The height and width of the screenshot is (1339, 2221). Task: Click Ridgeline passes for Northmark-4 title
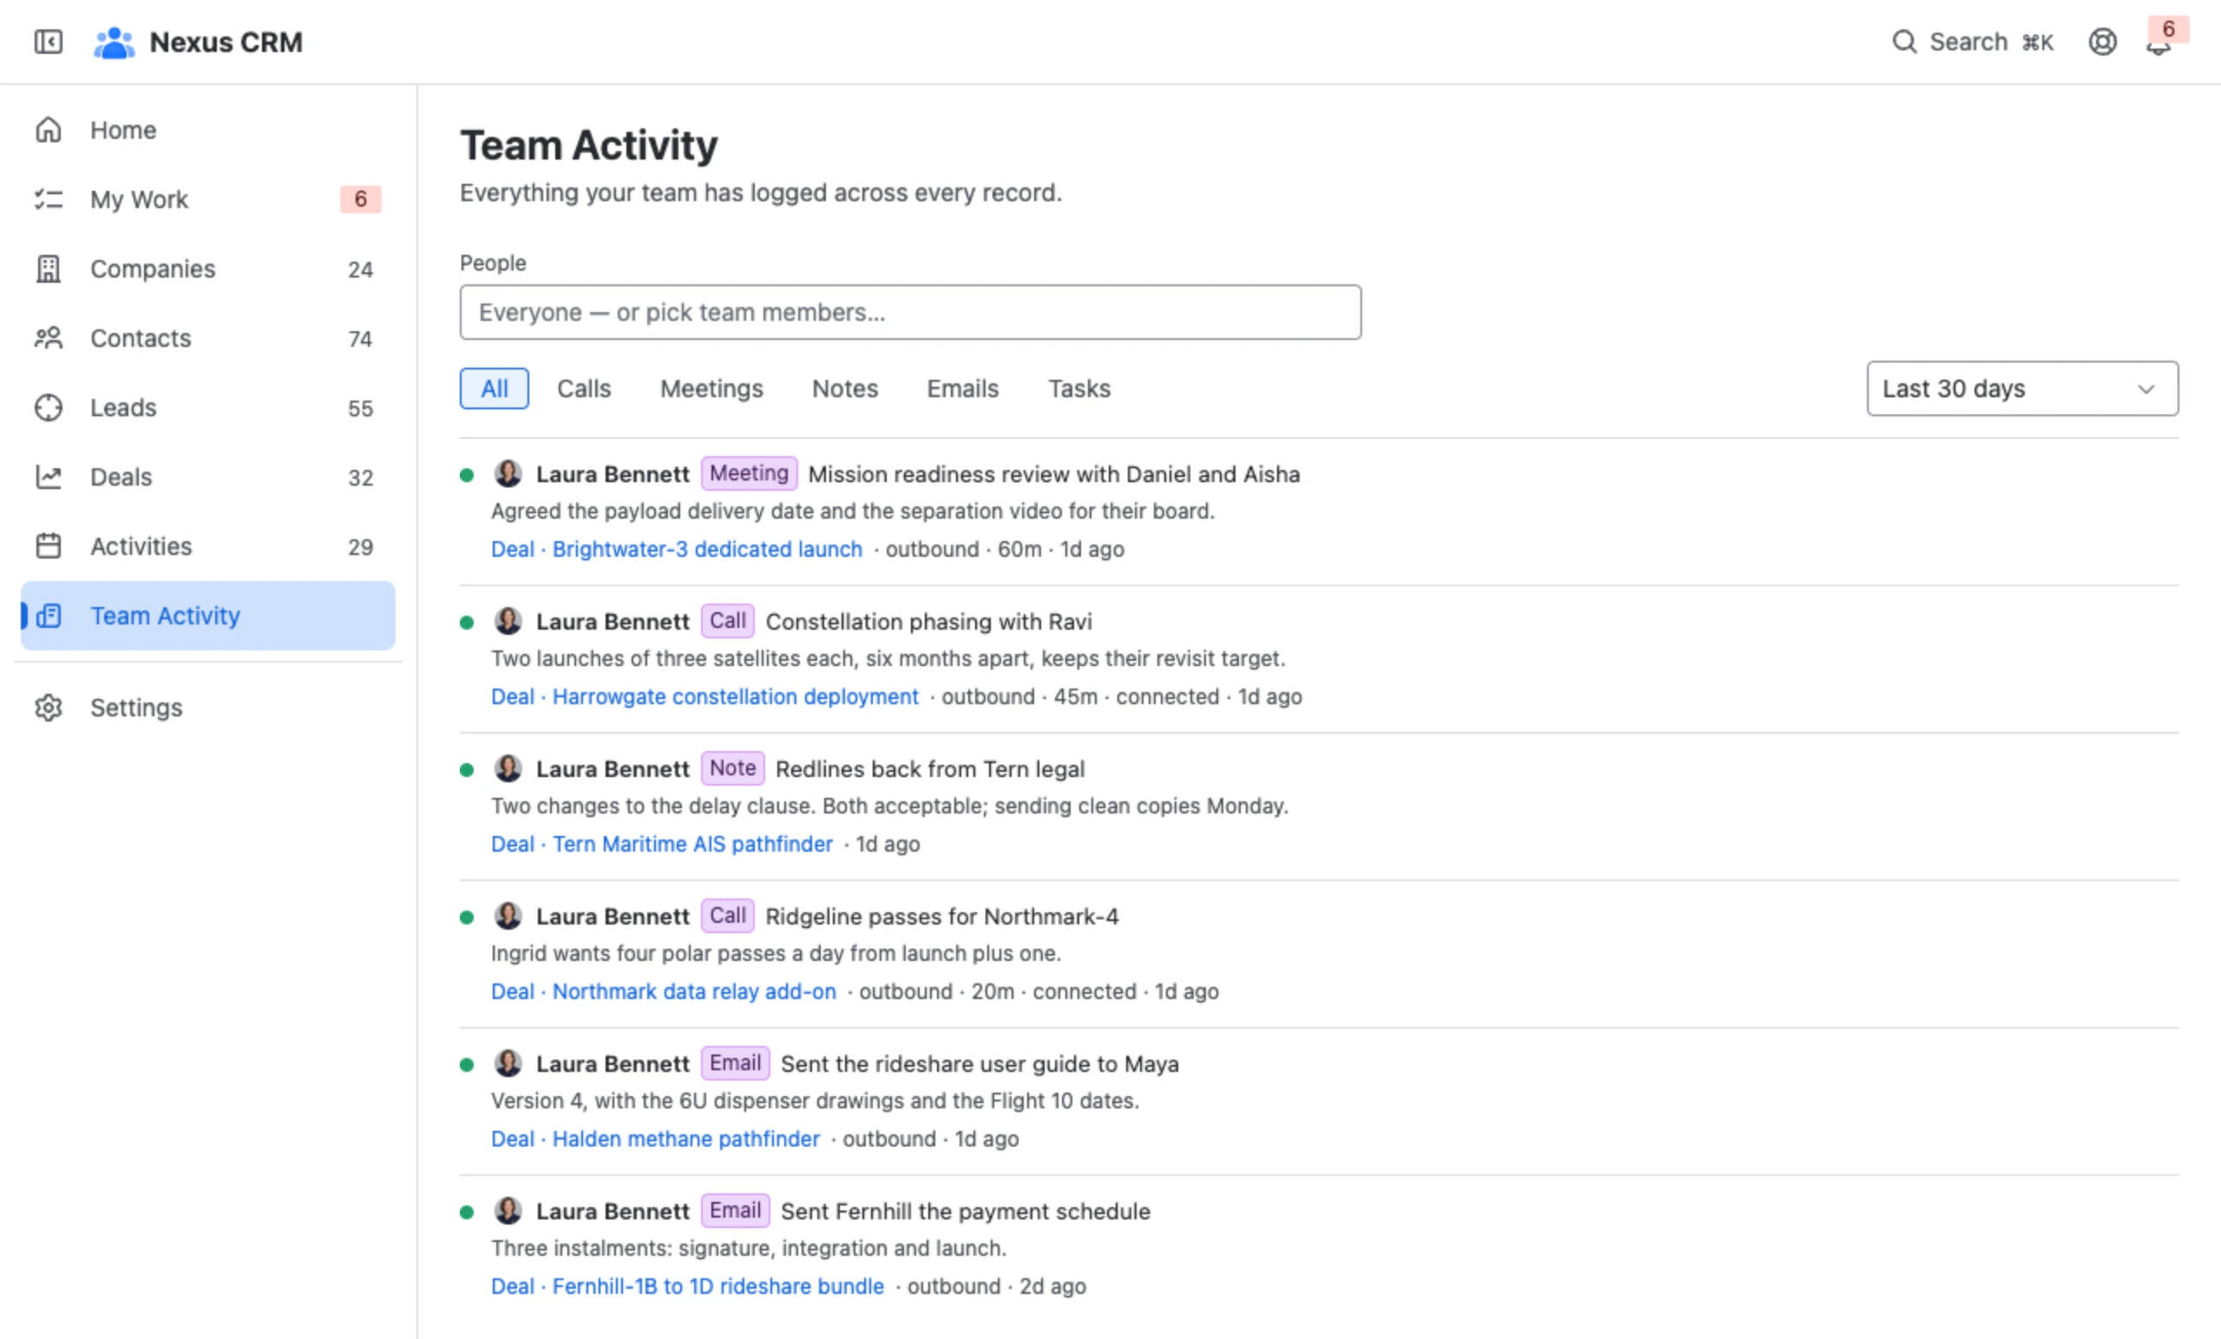pos(942,916)
